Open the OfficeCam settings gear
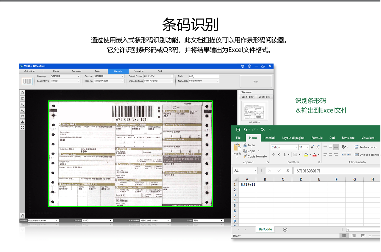The image size is (381, 252). point(249,66)
